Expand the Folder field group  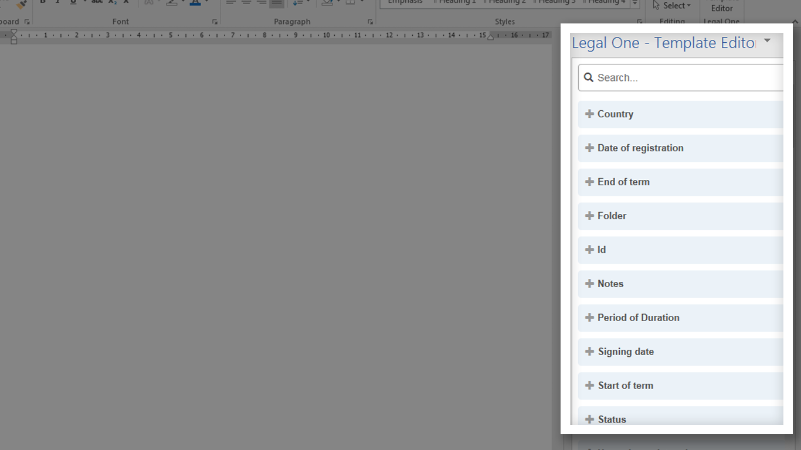click(681, 216)
